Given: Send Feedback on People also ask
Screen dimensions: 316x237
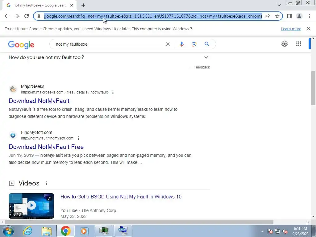Looking at the screenshot, I should [202, 67].
